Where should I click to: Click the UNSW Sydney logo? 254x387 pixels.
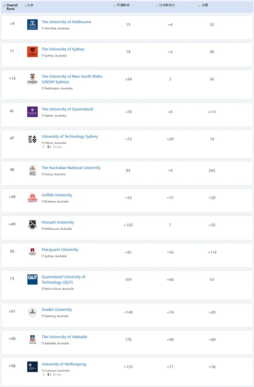tap(32, 79)
